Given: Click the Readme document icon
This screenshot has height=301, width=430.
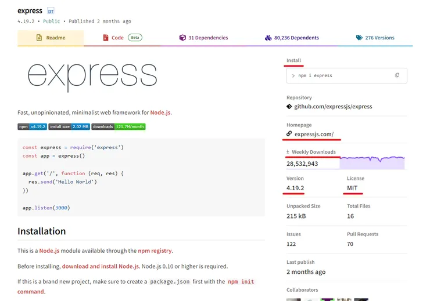Looking at the screenshot, I should point(39,38).
